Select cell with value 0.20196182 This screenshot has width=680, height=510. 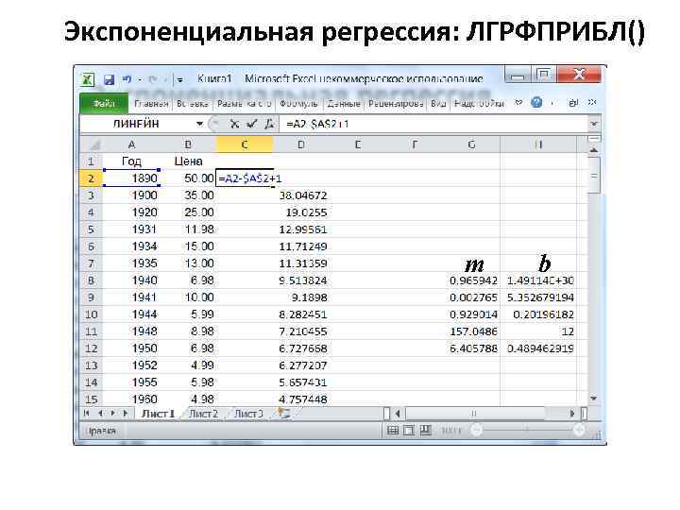(x=538, y=314)
